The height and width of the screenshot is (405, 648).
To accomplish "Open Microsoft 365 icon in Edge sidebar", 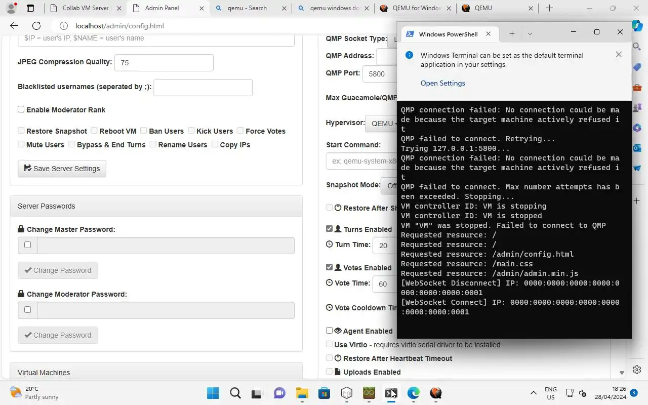I will click(x=637, y=128).
